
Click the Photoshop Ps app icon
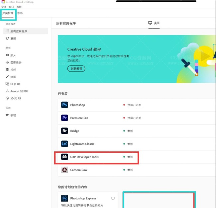pyautogui.click(x=64, y=105)
